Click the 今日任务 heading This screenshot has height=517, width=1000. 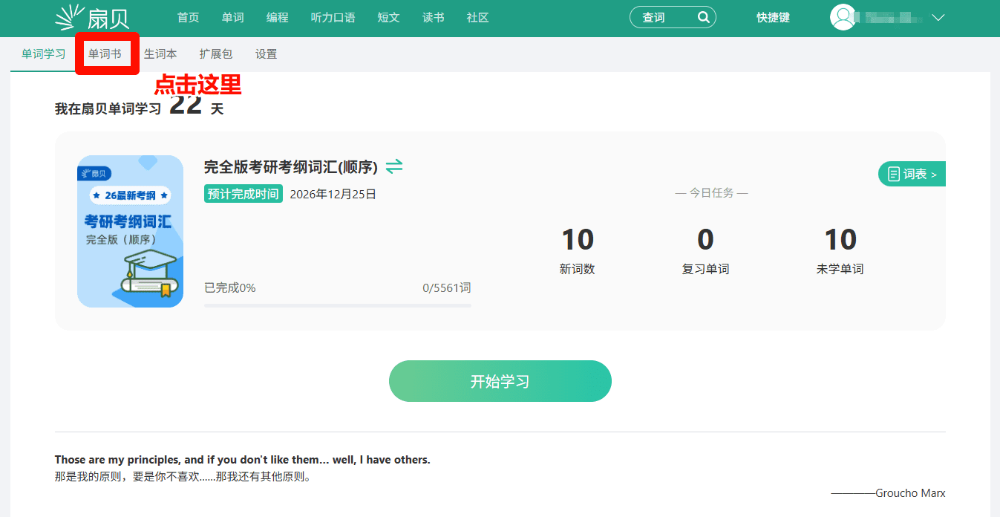pos(711,192)
